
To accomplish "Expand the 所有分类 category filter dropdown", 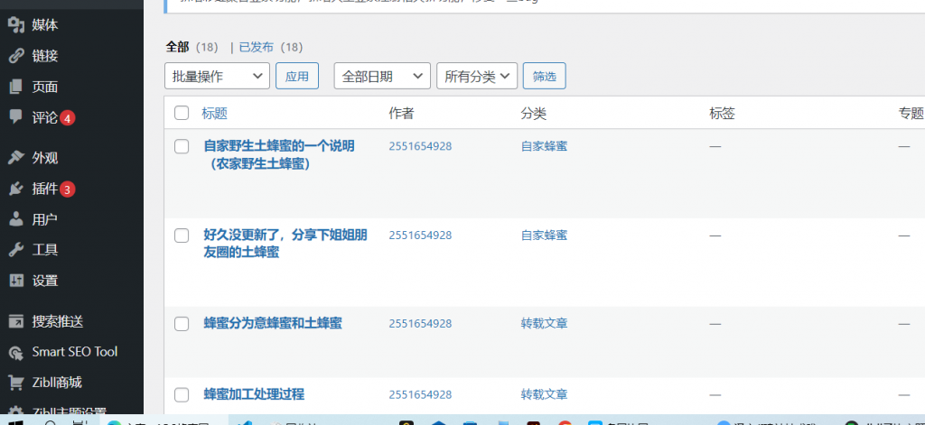I will click(x=477, y=76).
